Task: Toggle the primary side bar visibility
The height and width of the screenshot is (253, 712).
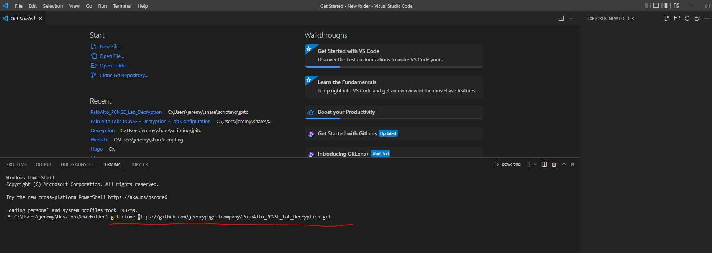Action: 648,6
